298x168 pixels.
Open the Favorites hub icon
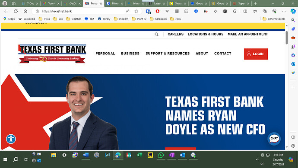coord(255,11)
